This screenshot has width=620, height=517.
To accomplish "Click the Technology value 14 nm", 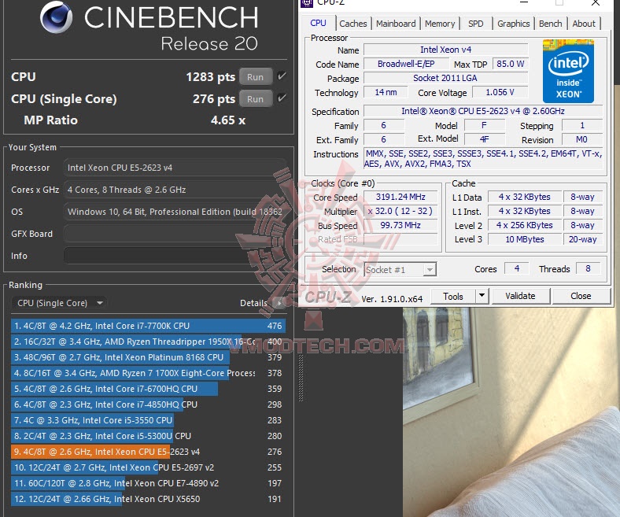I will click(x=386, y=92).
